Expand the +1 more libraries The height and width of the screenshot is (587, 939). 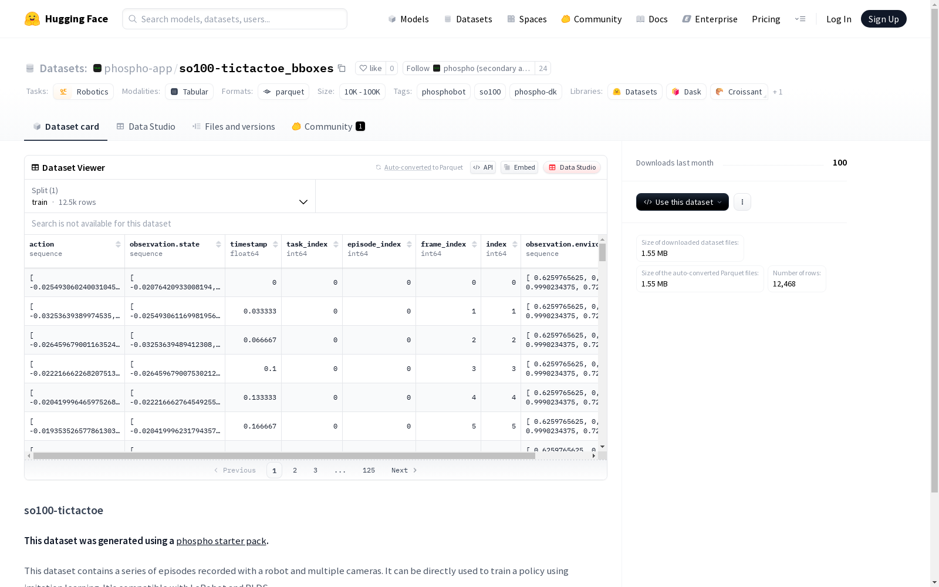tap(778, 92)
